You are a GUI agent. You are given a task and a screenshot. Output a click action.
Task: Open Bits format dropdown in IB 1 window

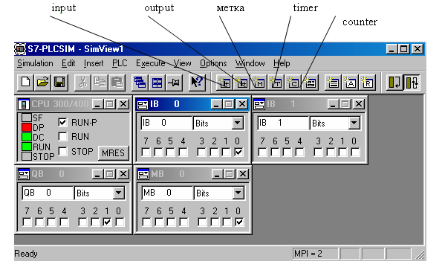354,123
